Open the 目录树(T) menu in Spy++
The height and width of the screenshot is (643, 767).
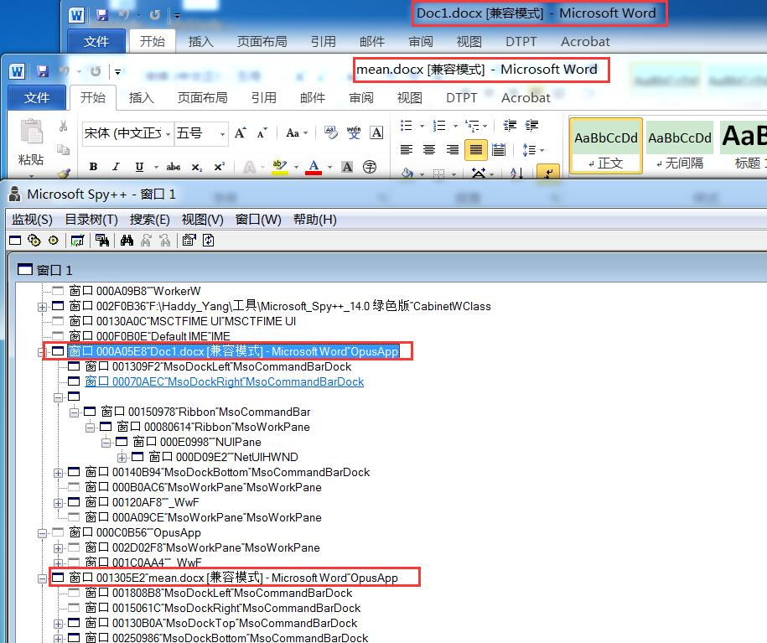coord(91,220)
